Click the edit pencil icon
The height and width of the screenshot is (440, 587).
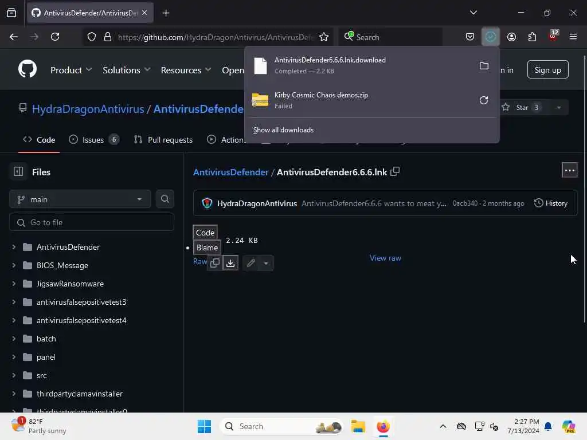tap(251, 262)
